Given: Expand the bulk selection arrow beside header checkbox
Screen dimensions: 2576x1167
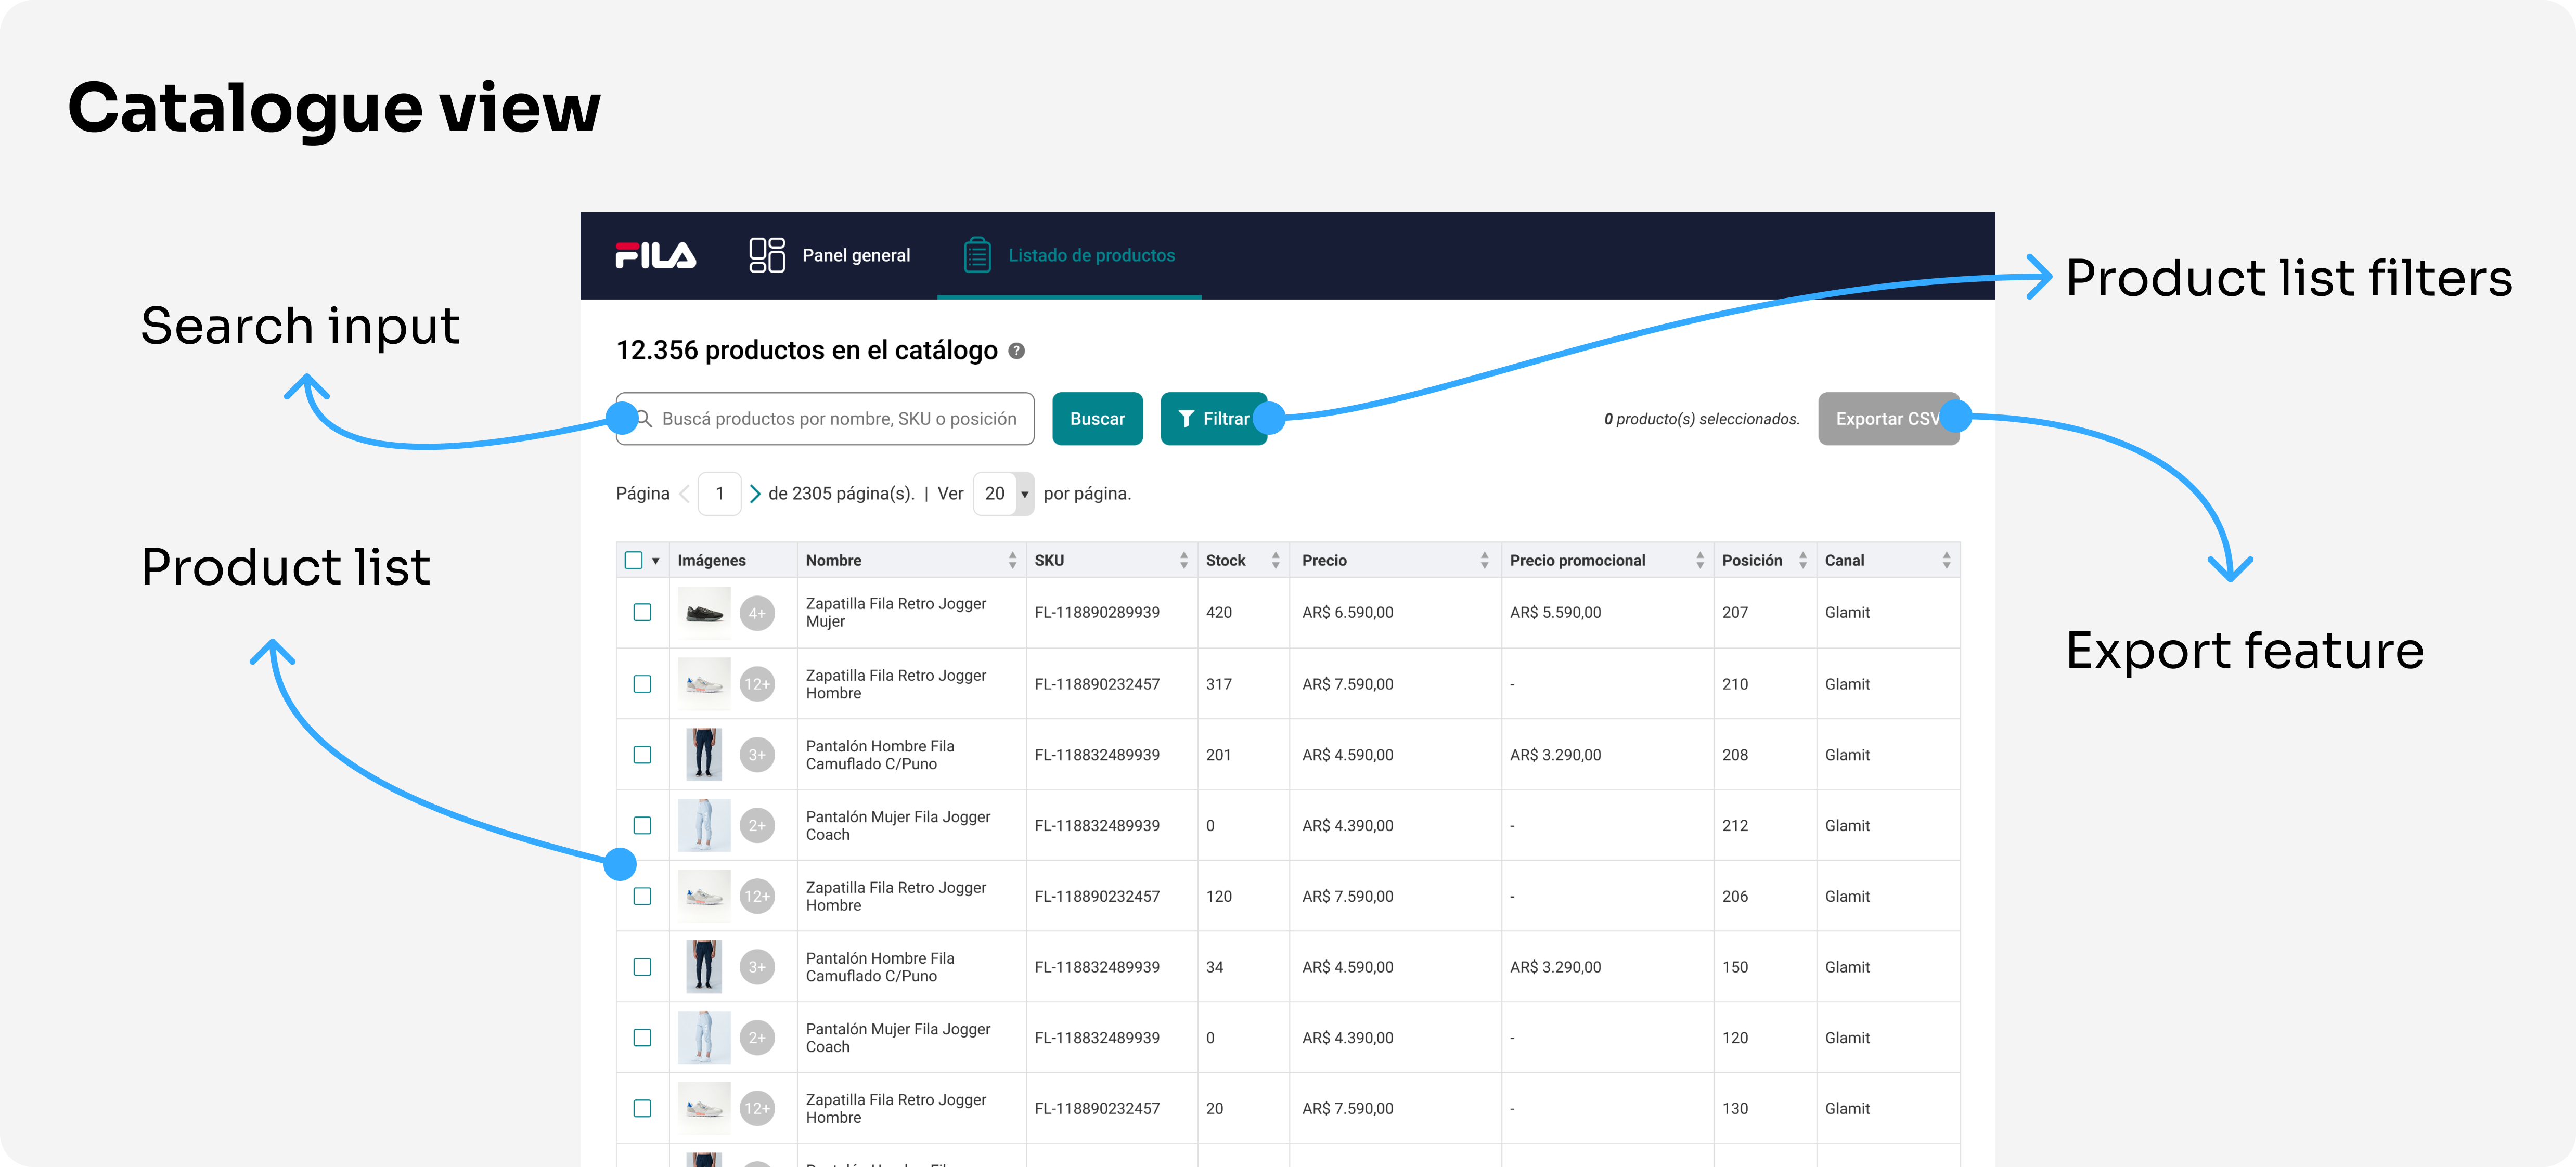Looking at the screenshot, I should (656, 561).
